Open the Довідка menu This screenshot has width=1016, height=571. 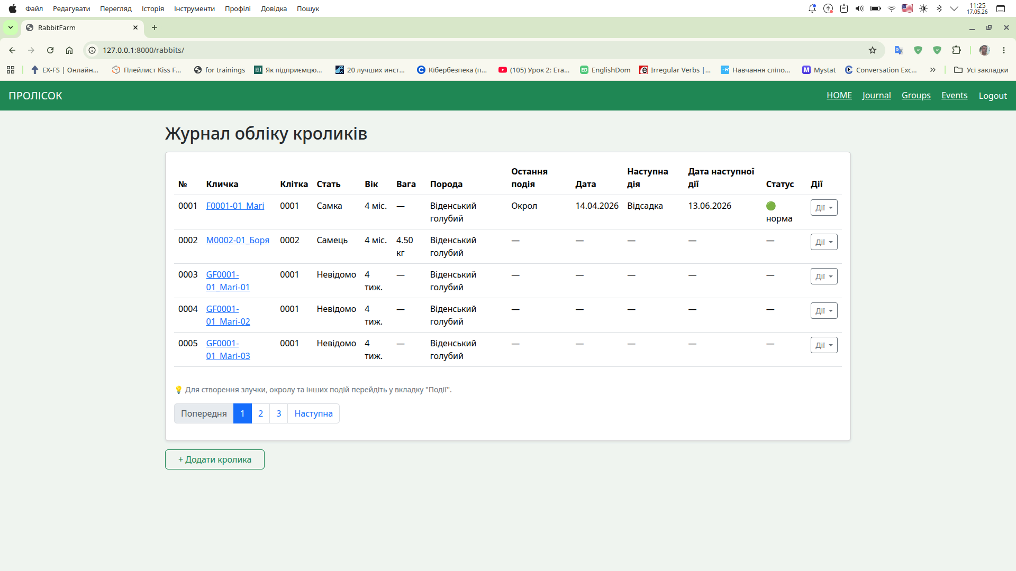point(274,8)
